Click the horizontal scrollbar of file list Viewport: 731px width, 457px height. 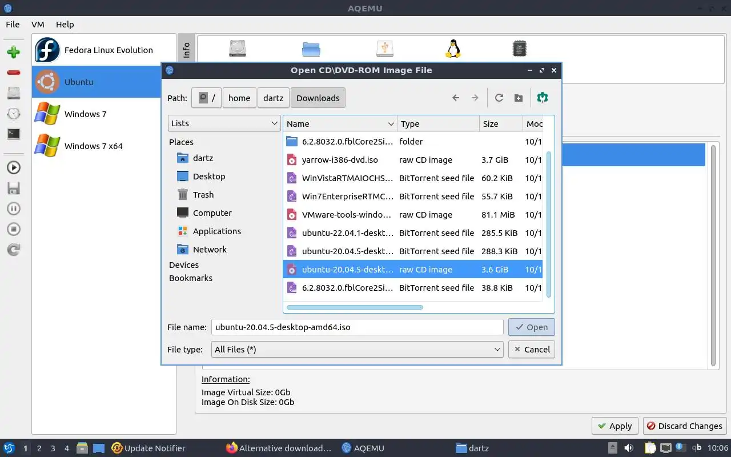pos(355,307)
